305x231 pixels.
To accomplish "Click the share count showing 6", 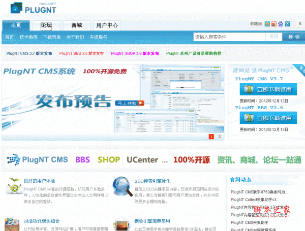I will coord(300,24).
